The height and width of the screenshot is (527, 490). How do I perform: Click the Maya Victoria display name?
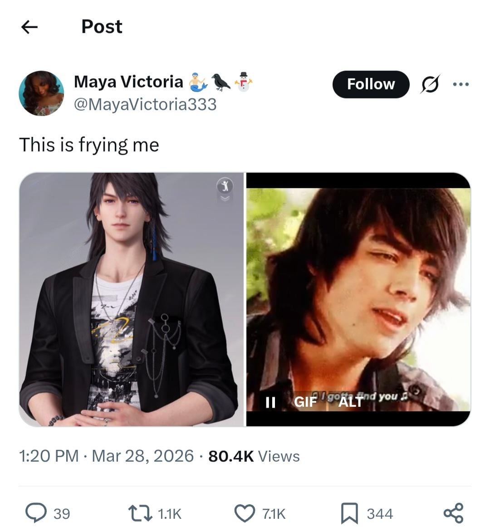tap(128, 82)
